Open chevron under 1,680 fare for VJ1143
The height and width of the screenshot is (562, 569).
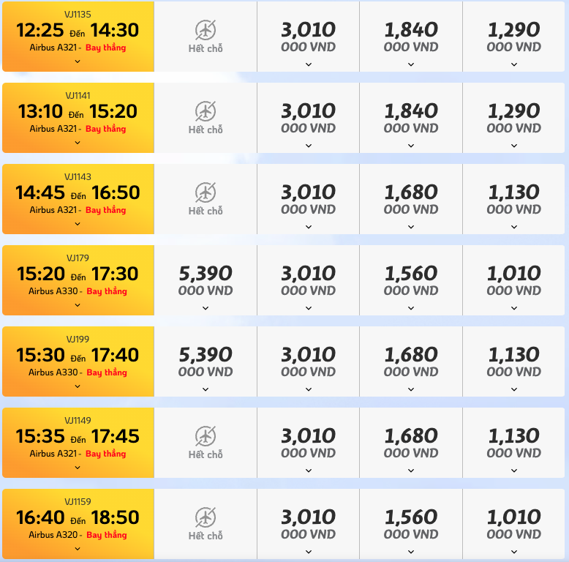[x=411, y=227]
